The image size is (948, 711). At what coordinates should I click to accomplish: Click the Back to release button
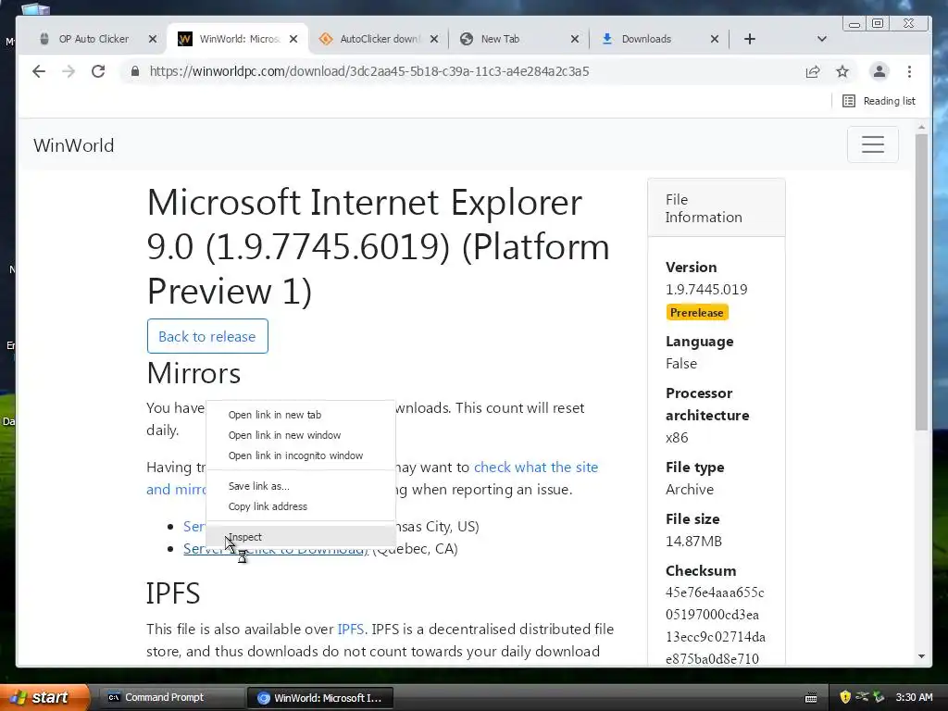pyautogui.click(x=207, y=336)
